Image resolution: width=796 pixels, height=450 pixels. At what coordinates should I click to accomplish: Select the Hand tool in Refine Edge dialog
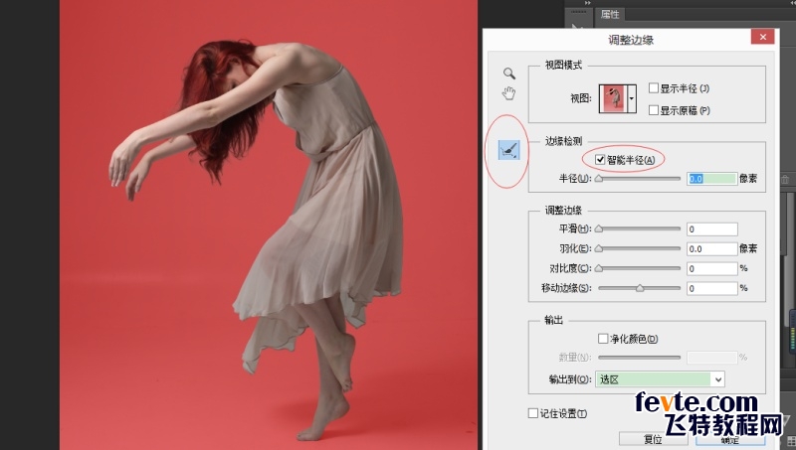[508, 93]
